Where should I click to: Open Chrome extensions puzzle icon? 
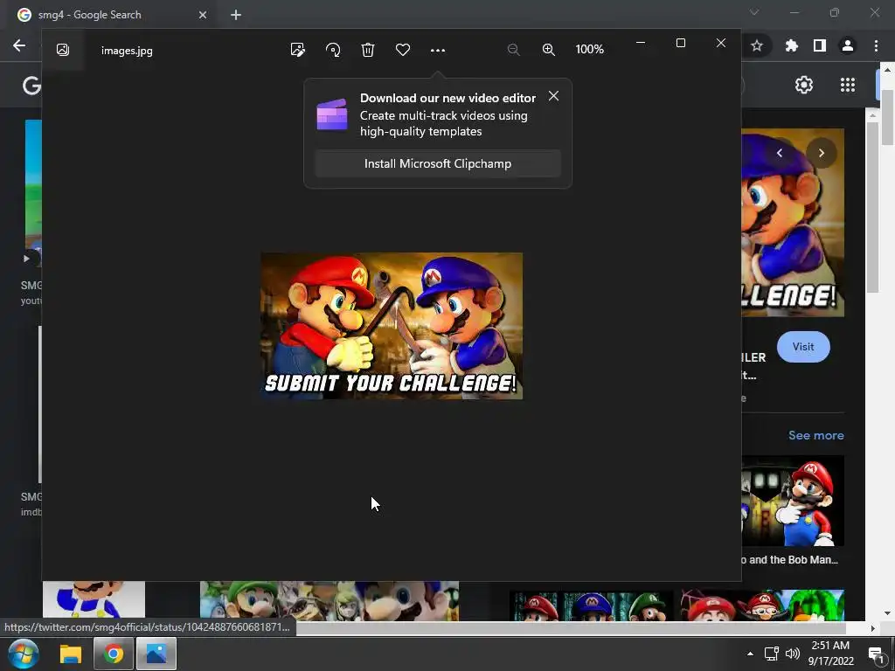791,45
